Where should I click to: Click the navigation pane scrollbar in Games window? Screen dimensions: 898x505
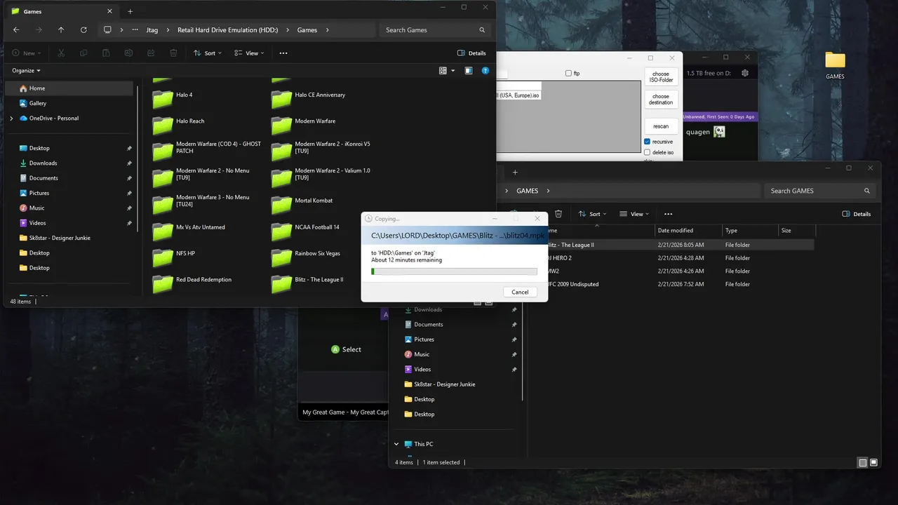pyautogui.click(x=138, y=158)
